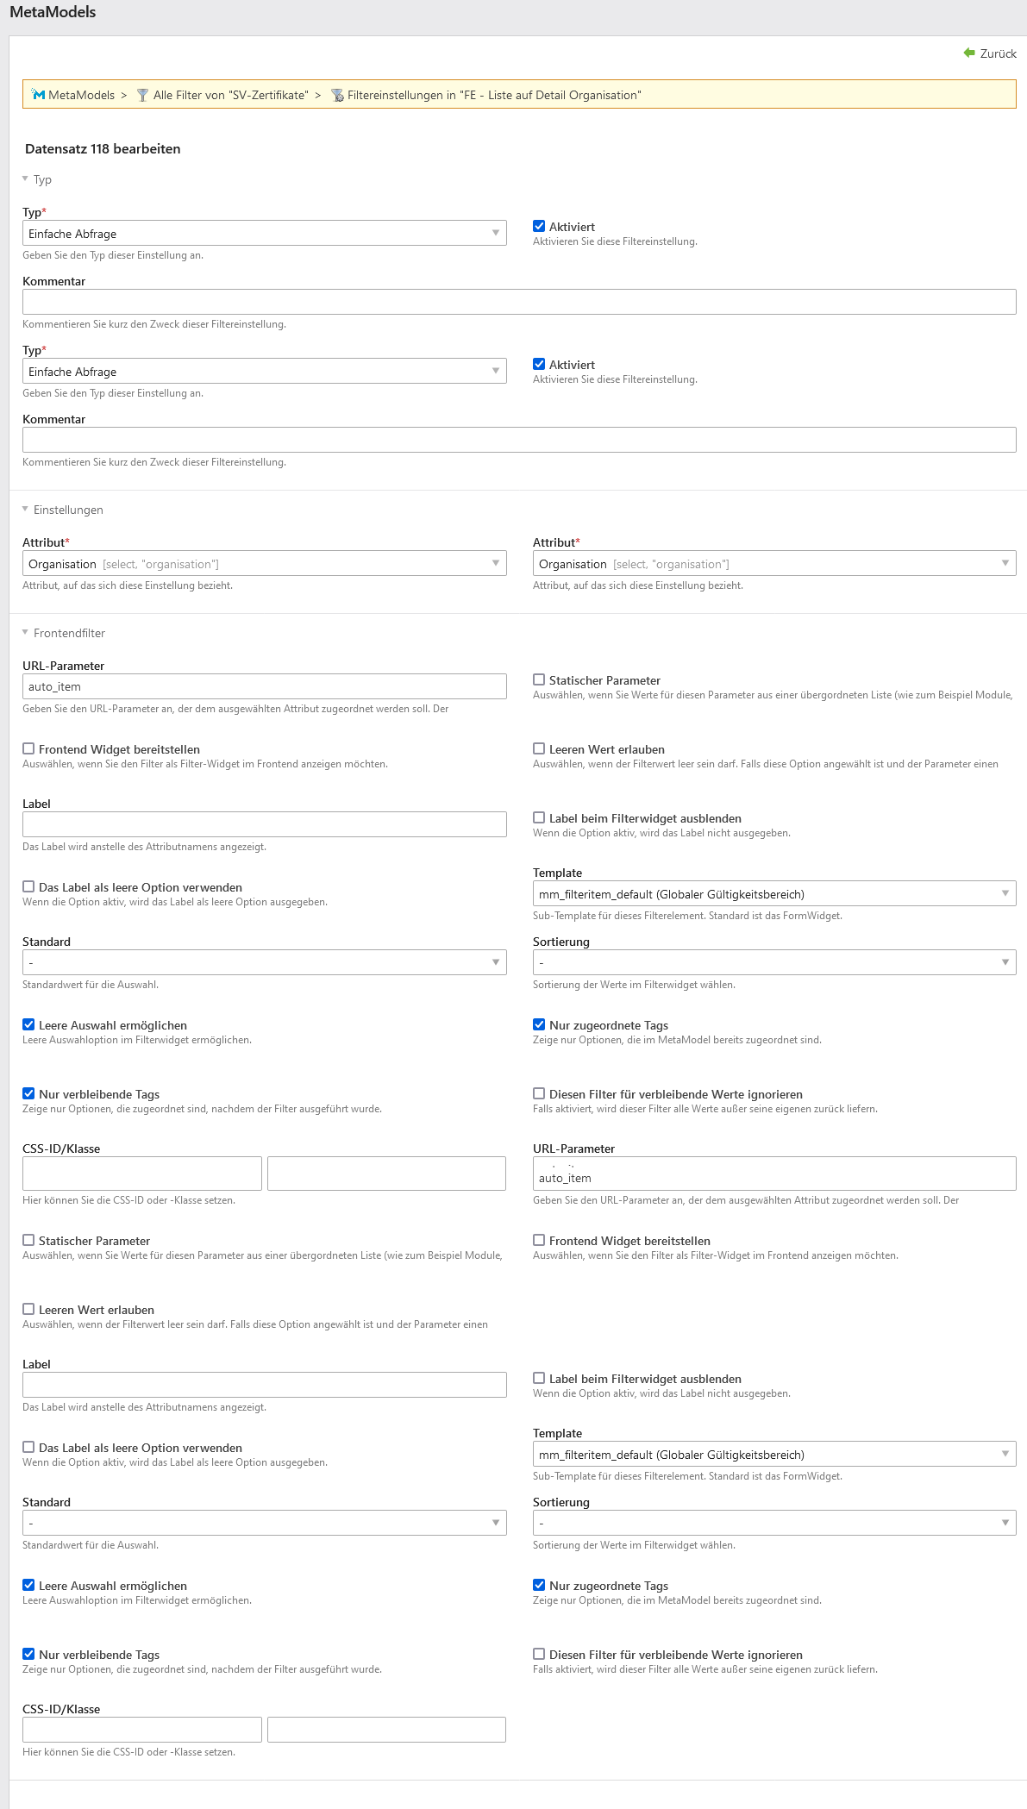This screenshot has height=1809, width=1027.
Task: Click the filter settings icon before "Filtereinstellungen"
Action: 337,95
